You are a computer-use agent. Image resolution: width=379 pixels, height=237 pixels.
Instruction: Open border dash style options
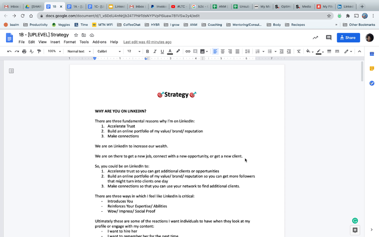tap(337, 51)
